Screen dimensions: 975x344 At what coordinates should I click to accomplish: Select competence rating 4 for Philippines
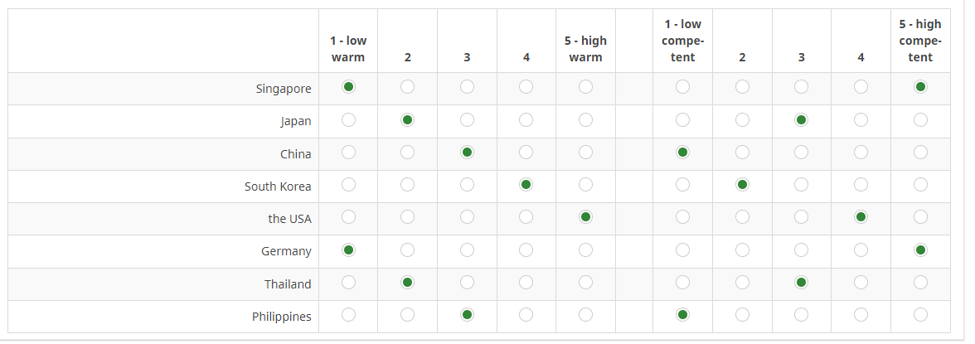pyautogui.click(x=861, y=315)
